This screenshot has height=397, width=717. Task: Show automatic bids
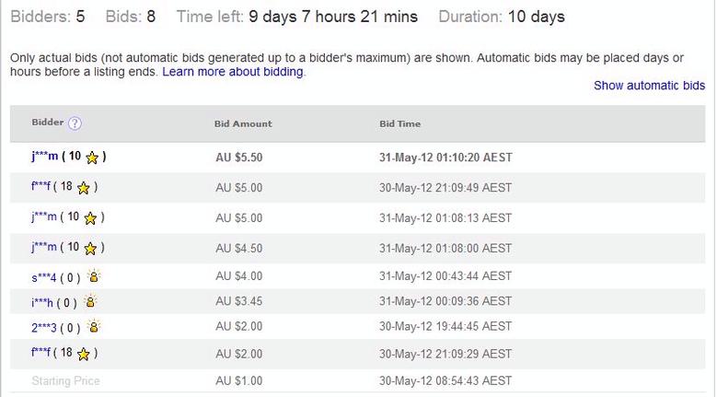(649, 86)
